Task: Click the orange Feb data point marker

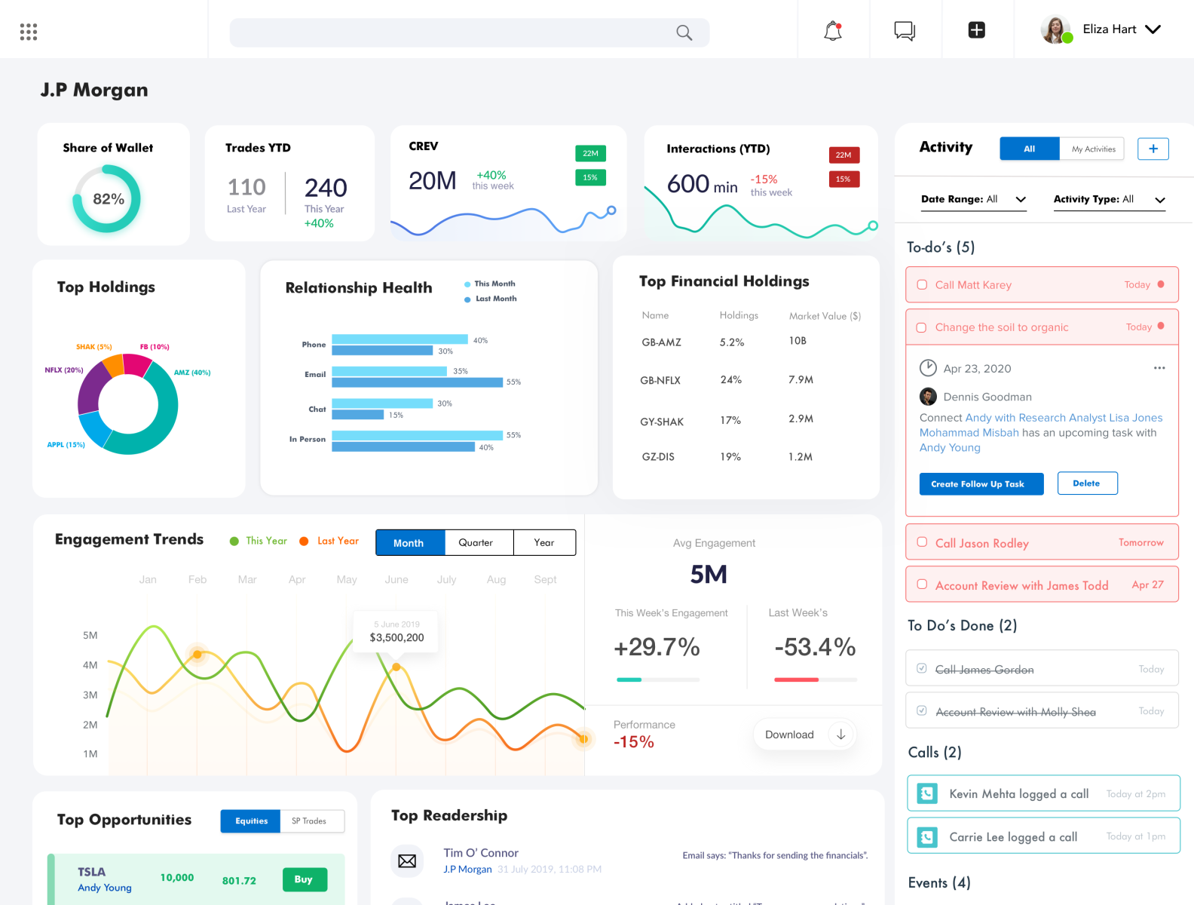Action: tap(197, 654)
